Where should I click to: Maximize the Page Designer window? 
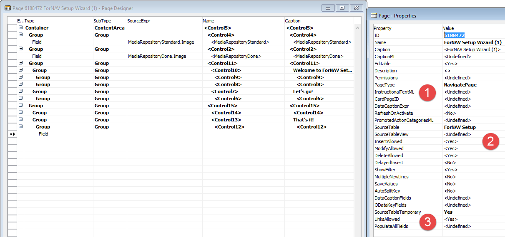(x=342, y=8)
